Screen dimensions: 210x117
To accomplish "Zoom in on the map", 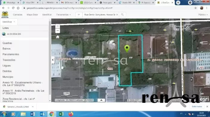I will pos(58,26).
